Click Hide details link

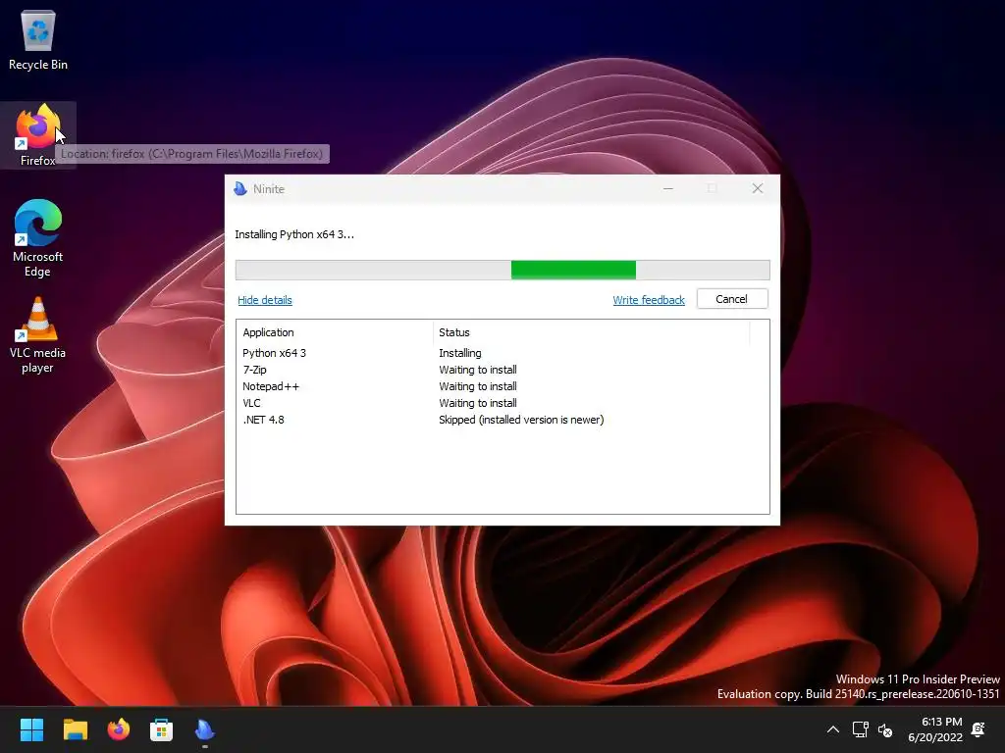pyautogui.click(x=265, y=300)
